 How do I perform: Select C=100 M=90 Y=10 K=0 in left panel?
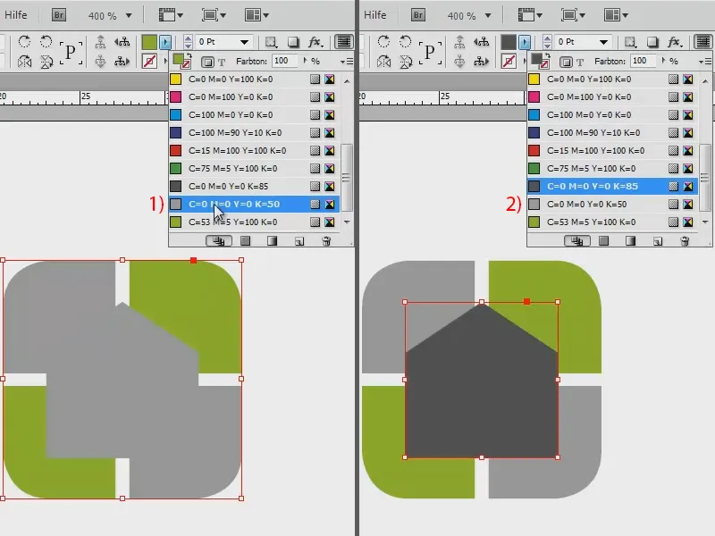tap(254, 132)
